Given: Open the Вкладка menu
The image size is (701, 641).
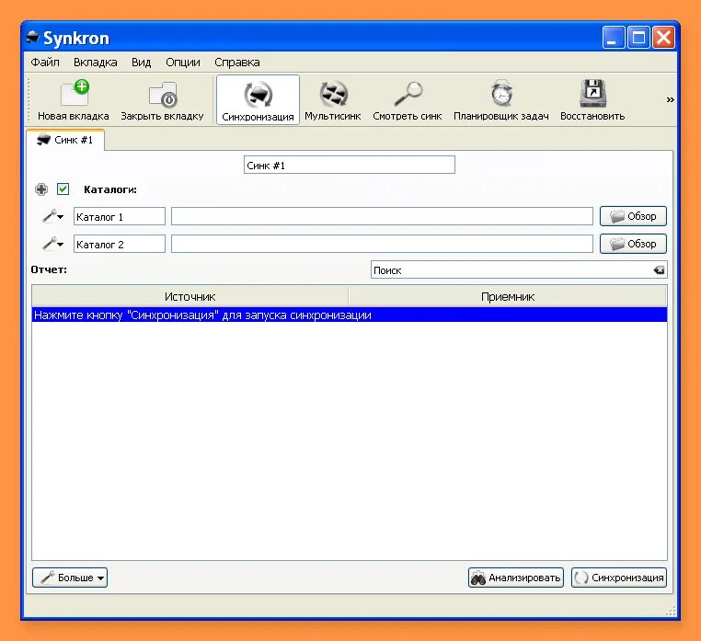Looking at the screenshot, I should (x=96, y=63).
